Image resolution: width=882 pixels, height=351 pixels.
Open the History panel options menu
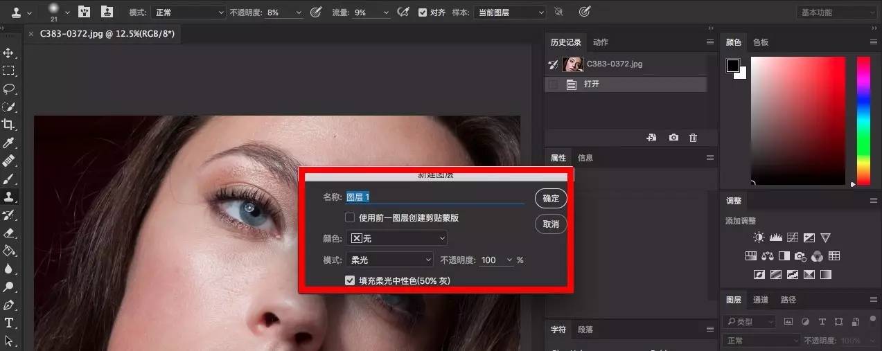pos(710,42)
